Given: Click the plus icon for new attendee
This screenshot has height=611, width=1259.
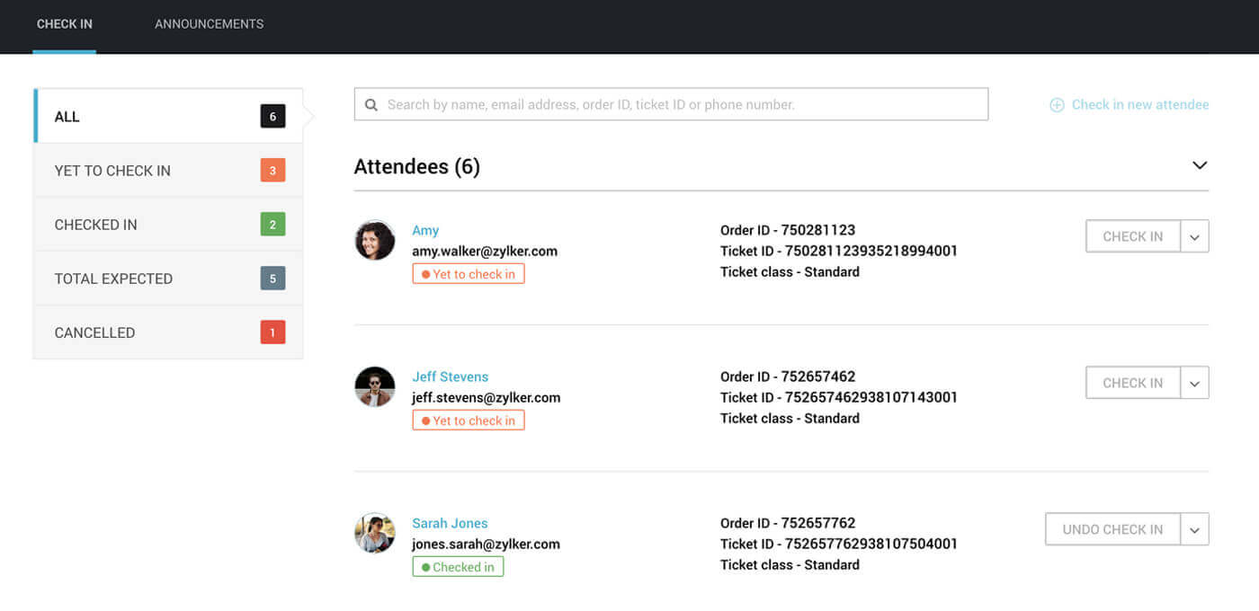Looking at the screenshot, I should [1057, 105].
